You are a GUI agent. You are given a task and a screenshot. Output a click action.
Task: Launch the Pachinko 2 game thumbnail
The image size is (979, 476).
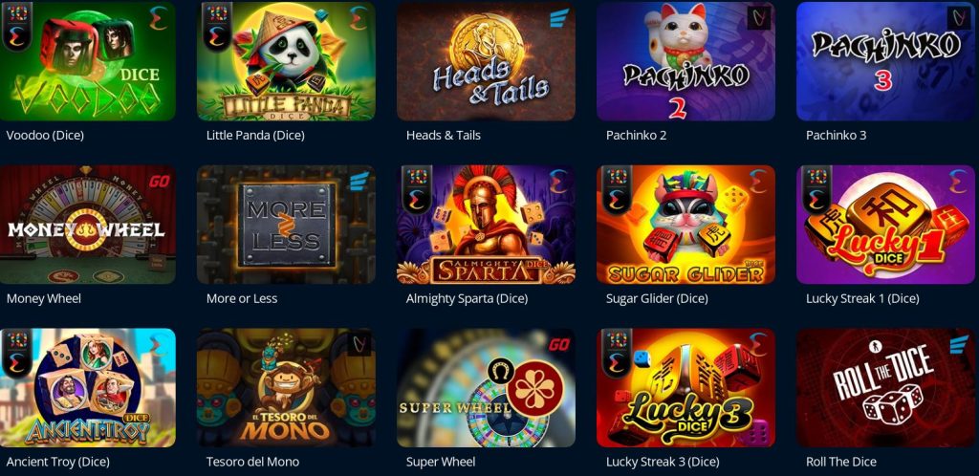685,61
